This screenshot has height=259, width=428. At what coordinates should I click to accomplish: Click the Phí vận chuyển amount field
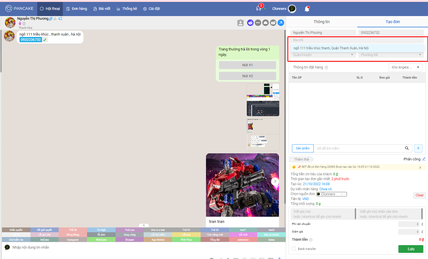pos(409,224)
